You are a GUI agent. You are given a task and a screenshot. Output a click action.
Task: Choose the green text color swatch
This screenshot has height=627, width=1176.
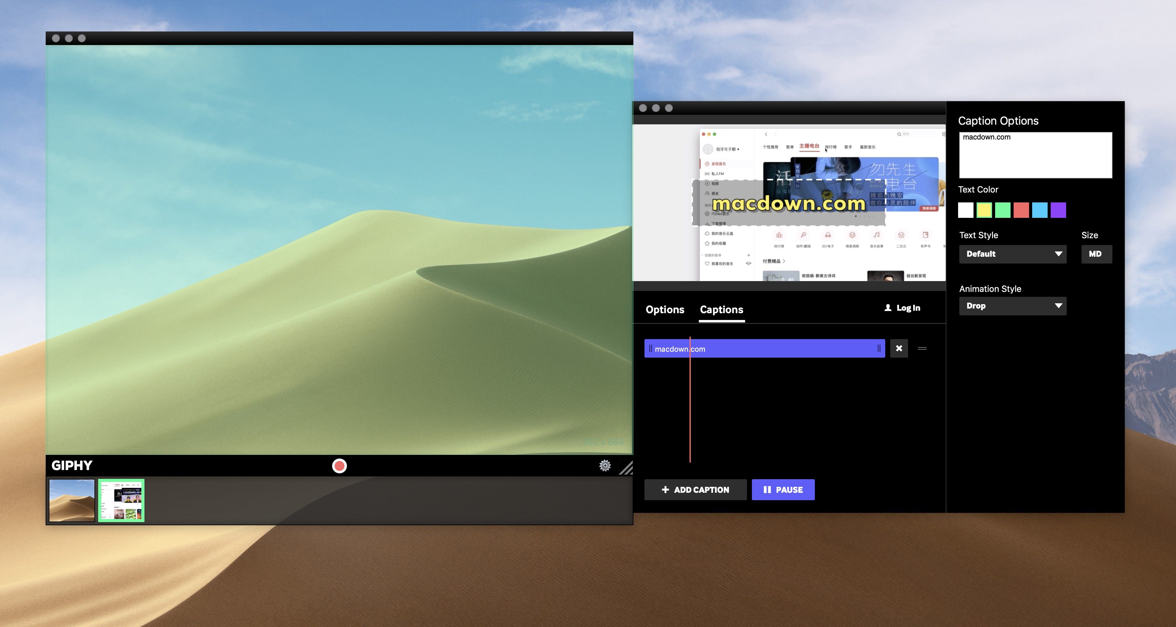[x=1003, y=210]
